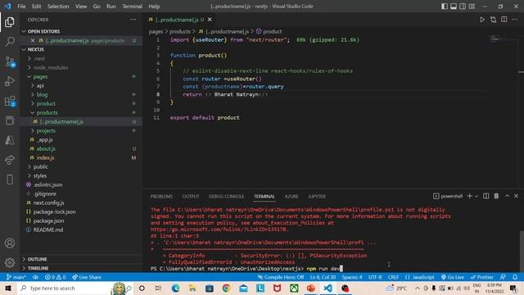Open the Extensions view

coord(10,101)
